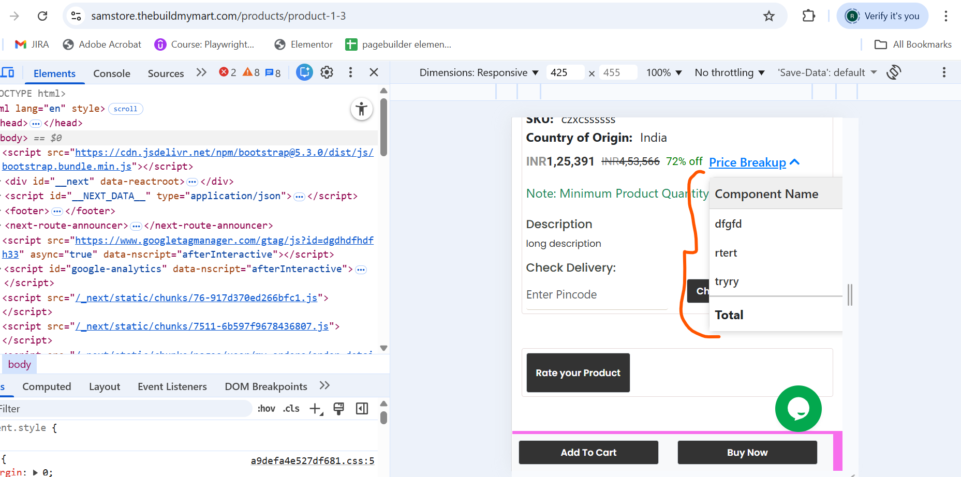This screenshot has height=477, width=961.
Task: Open the AI assistance icon in DevTools
Action: tap(304, 72)
